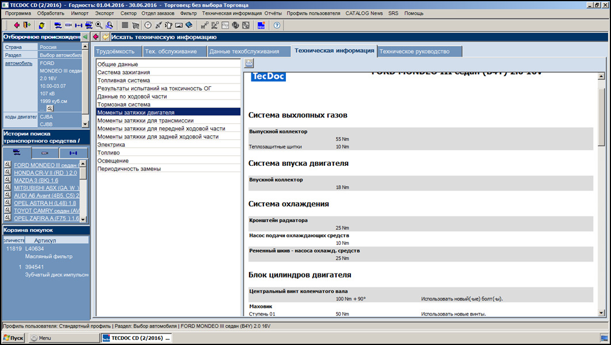Open OPEL ZAFIRA A history link
Viewport: 611px width, 345px height.
[x=47, y=218]
